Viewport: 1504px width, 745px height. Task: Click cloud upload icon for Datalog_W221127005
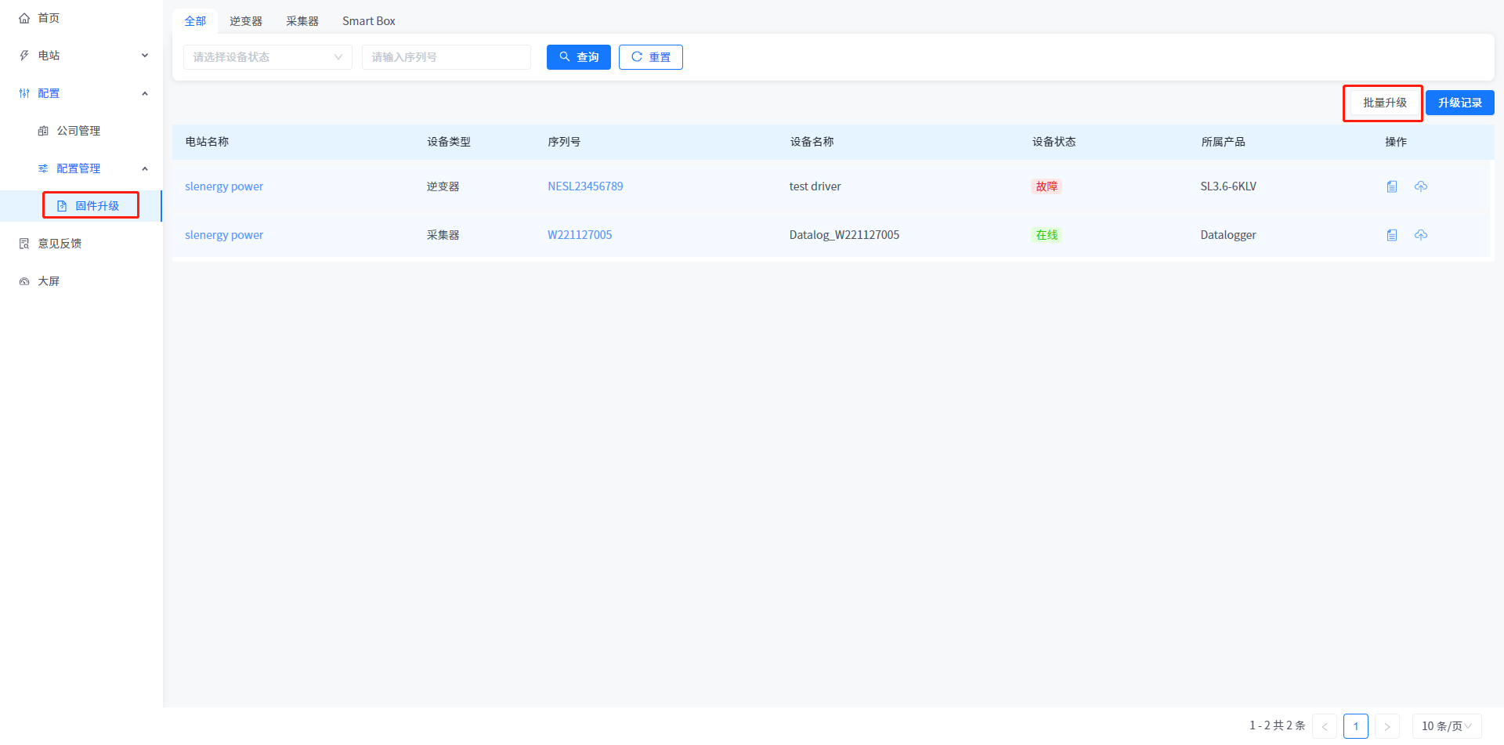[x=1421, y=235]
